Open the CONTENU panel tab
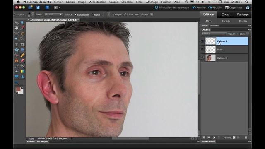 tap(214, 26)
